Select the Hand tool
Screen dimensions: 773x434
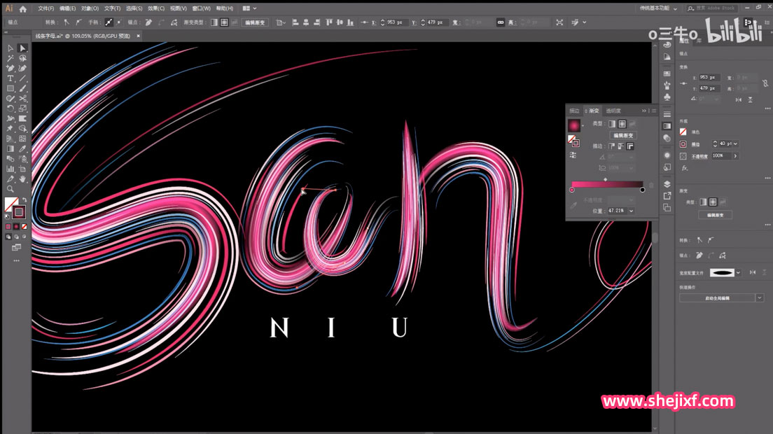click(x=23, y=179)
